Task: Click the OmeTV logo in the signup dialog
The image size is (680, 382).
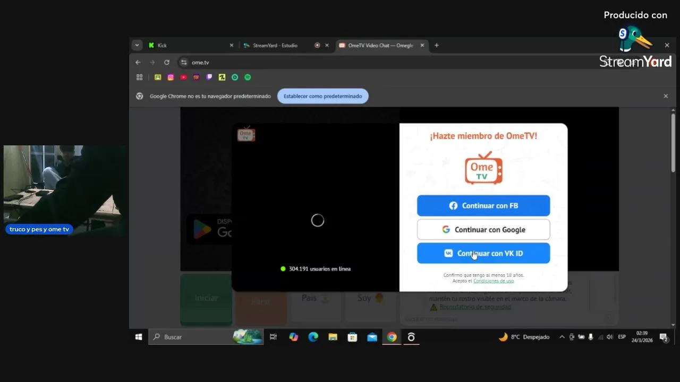Action: click(x=483, y=168)
